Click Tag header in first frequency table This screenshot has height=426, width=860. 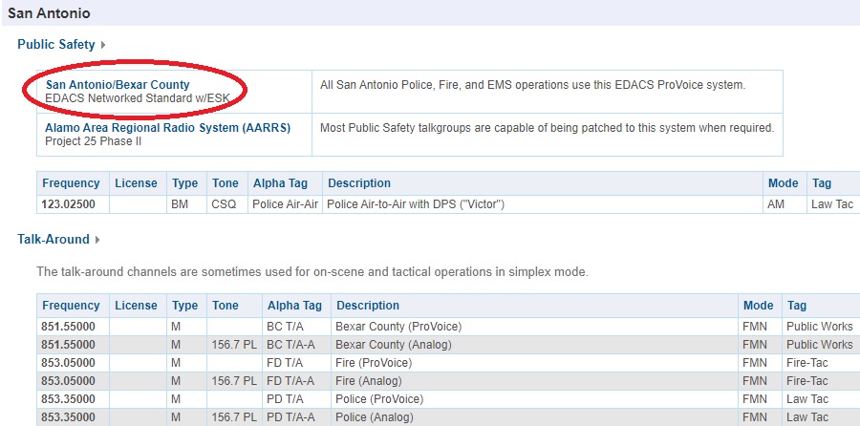[x=822, y=183]
